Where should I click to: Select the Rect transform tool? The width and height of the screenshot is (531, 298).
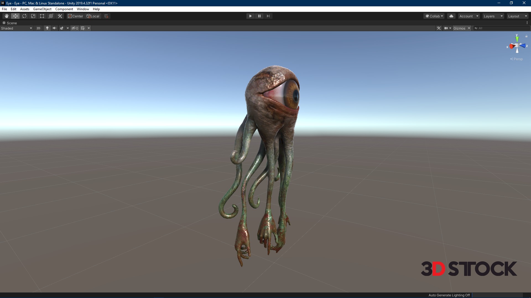pos(42,16)
